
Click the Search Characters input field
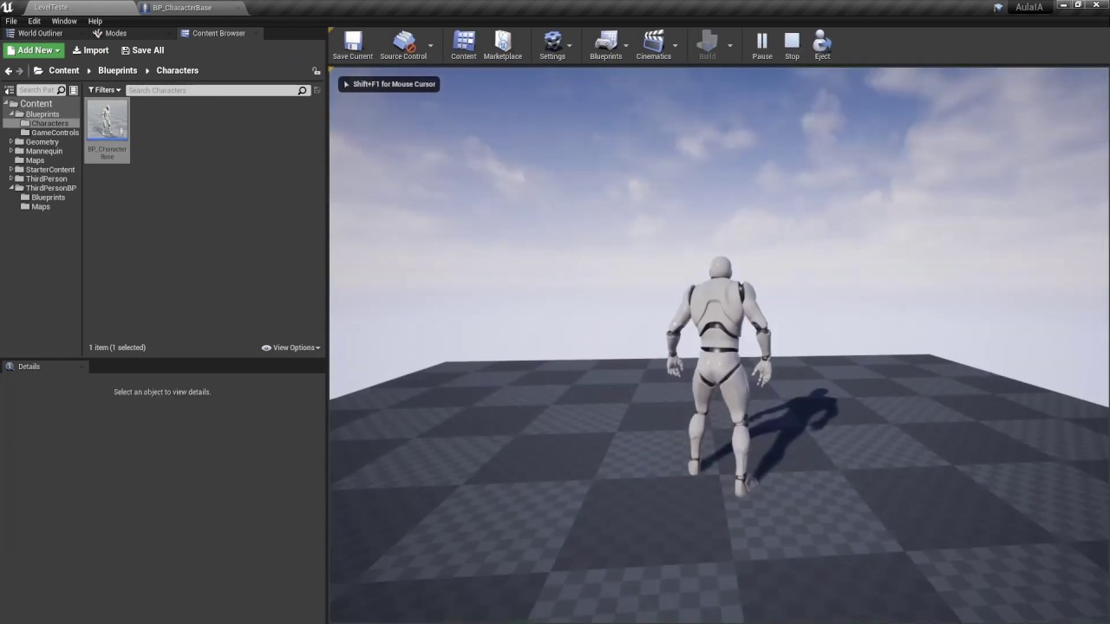[x=217, y=90]
